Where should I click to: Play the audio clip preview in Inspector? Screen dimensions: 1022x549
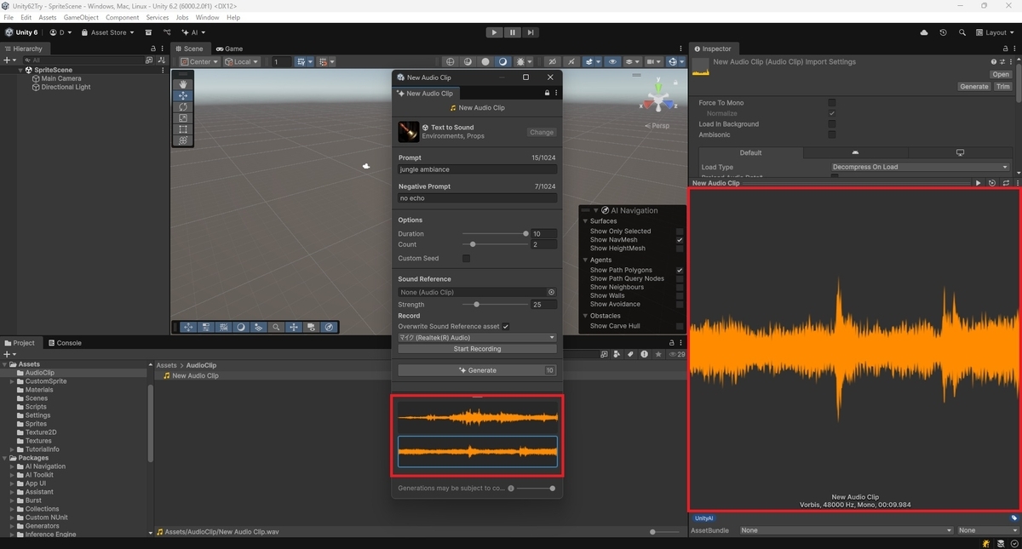point(978,183)
